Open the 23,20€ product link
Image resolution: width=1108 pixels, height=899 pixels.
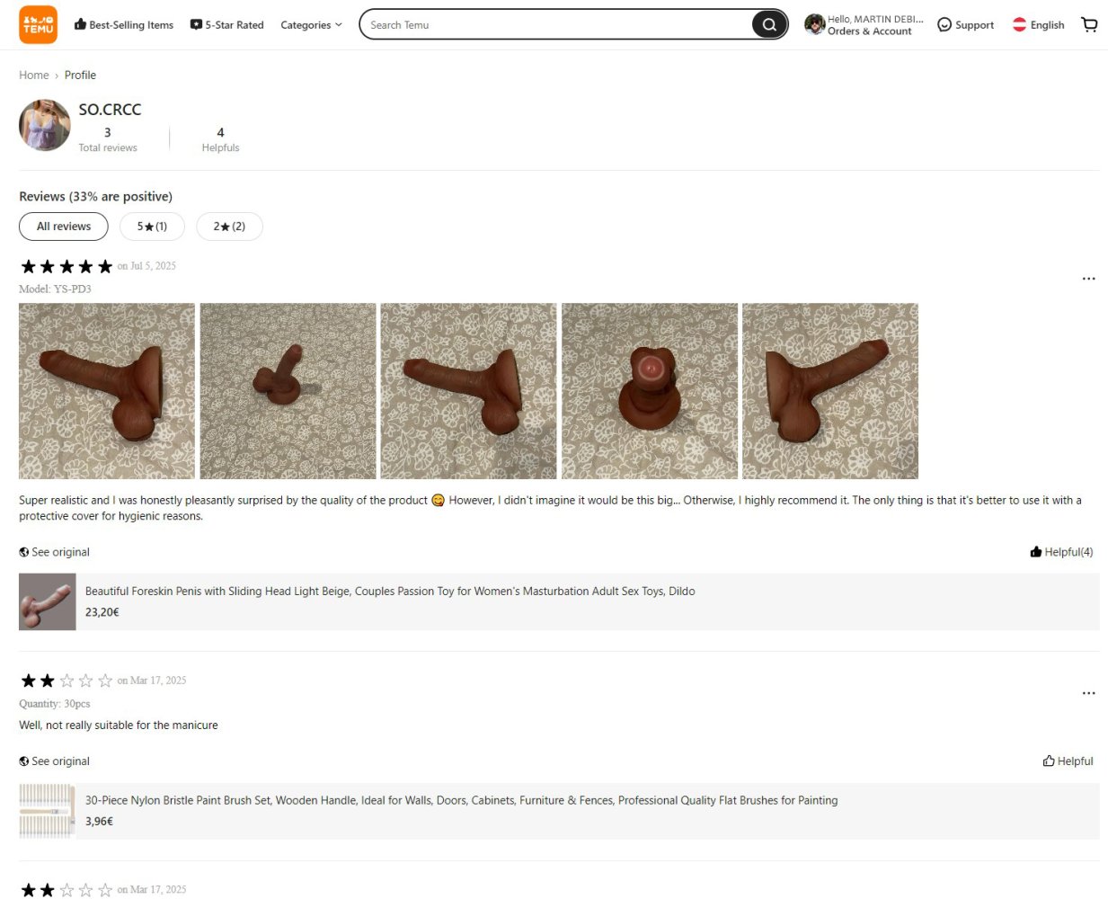tap(559, 601)
